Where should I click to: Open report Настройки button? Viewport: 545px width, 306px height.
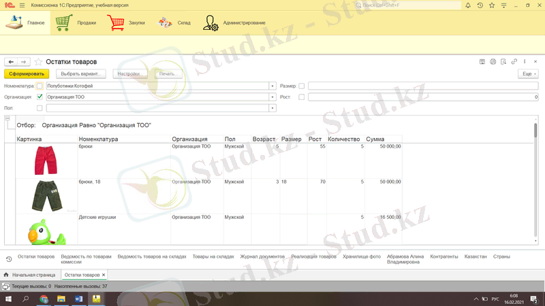(x=130, y=74)
